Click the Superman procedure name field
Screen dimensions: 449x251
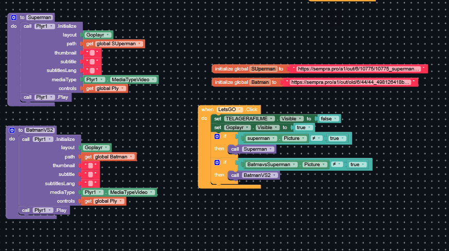(40, 17)
